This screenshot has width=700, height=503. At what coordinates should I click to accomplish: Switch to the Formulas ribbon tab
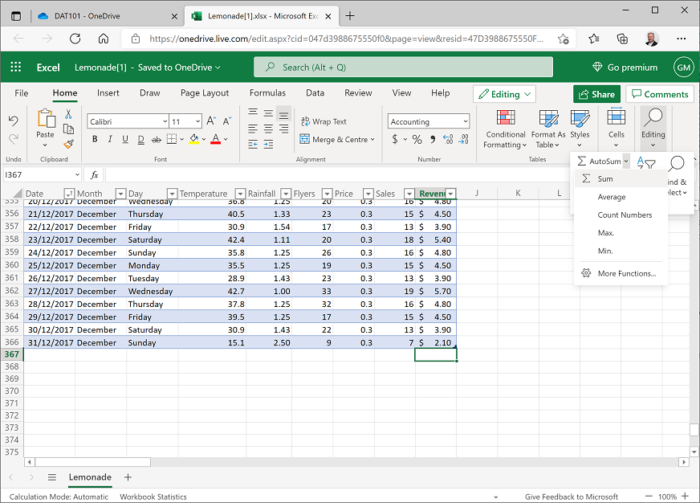267,93
